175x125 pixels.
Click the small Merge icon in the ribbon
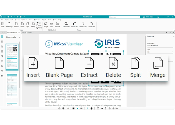pos(33,24)
